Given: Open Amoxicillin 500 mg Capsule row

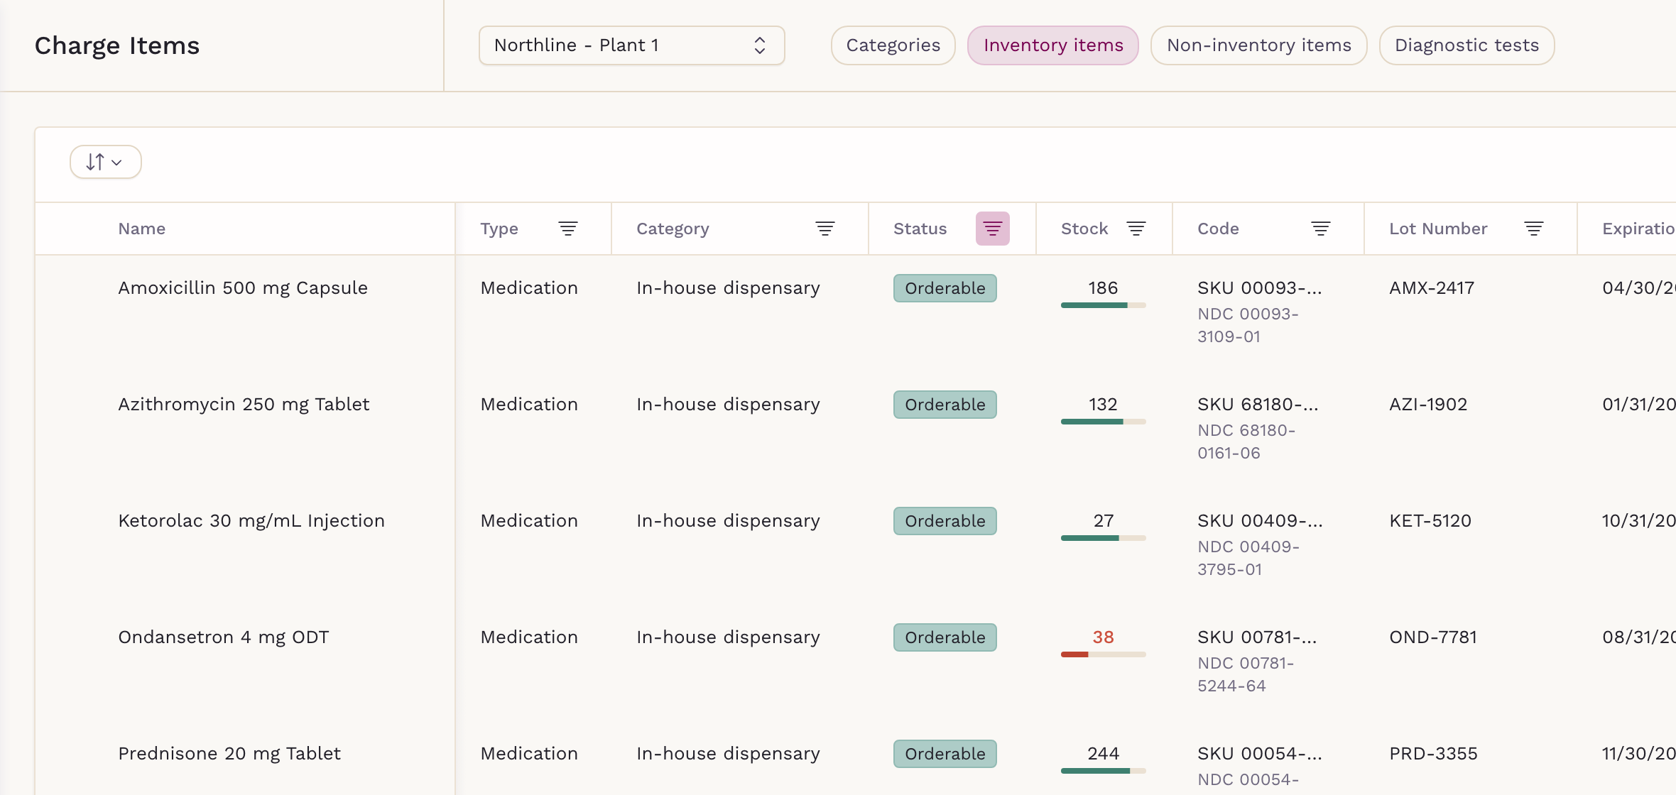Looking at the screenshot, I should 242,288.
